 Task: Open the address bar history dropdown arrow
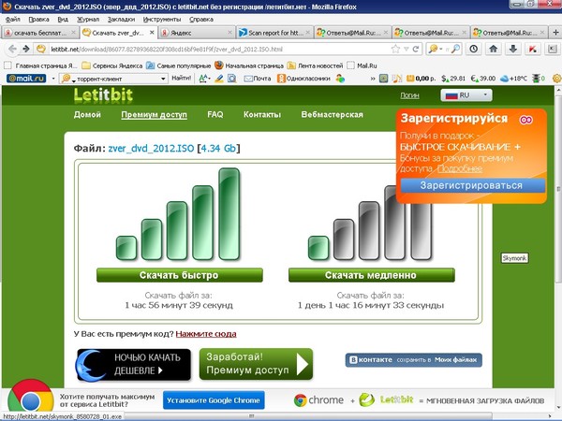407,49
